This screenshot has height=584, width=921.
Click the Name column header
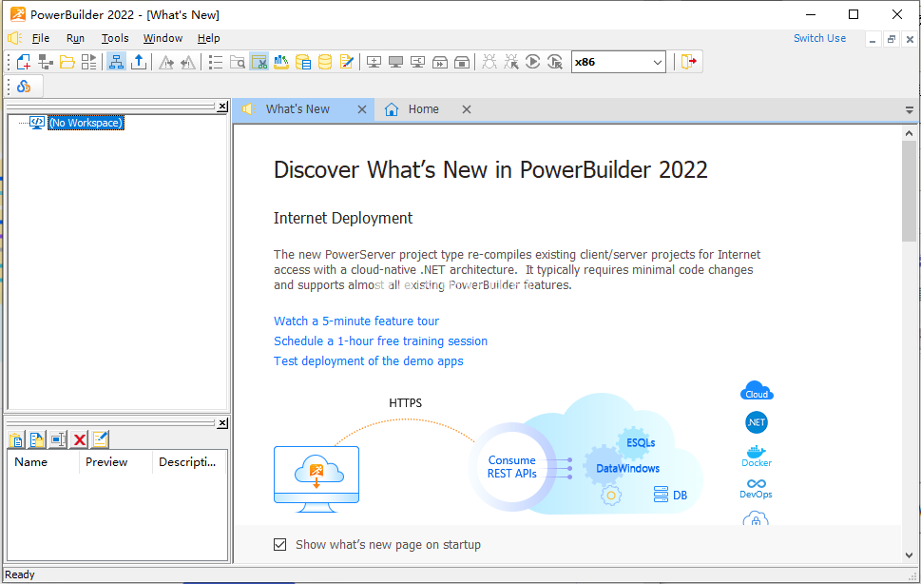point(43,462)
